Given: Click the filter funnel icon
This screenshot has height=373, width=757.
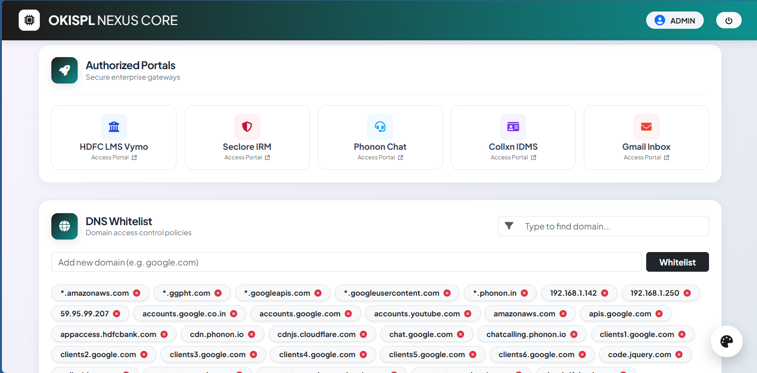Looking at the screenshot, I should [x=509, y=226].
